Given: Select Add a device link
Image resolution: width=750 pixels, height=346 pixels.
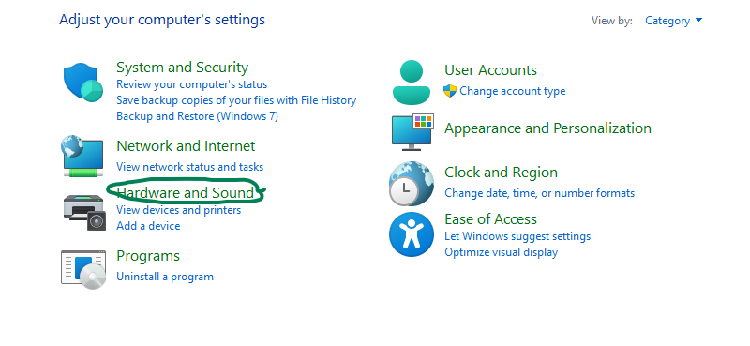Looking at the screenshot, I should [x=148, y=226].
